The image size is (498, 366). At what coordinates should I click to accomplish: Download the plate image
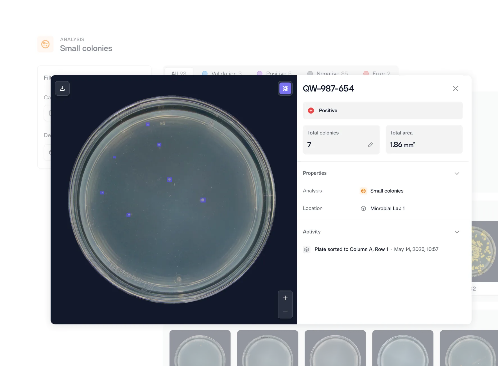62,88
